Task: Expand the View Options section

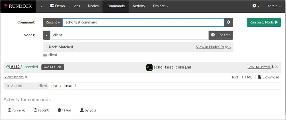Action: pos(16,77)
